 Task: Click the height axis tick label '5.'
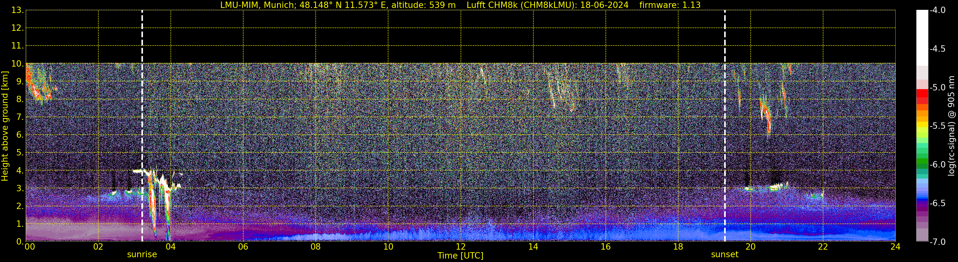pos(20,153)
